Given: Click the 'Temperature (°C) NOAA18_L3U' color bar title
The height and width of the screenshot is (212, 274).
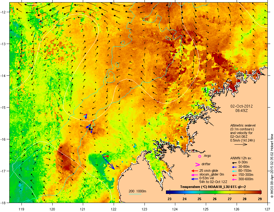Looking at the screenshot, I should pos(204,187).
